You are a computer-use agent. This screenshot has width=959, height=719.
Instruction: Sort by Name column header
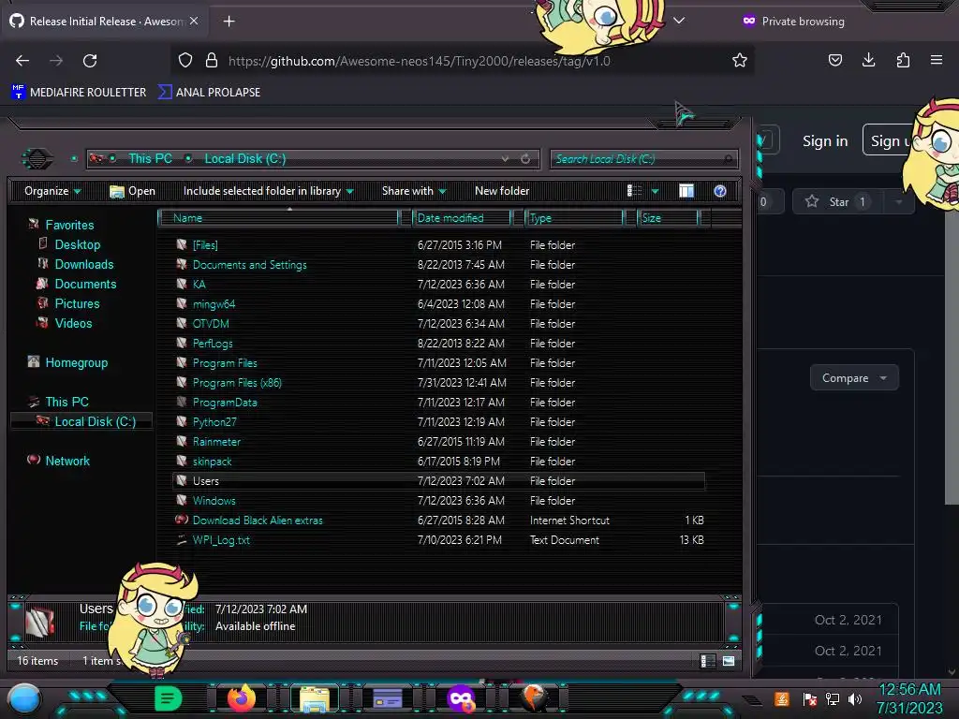click(278, 217)
